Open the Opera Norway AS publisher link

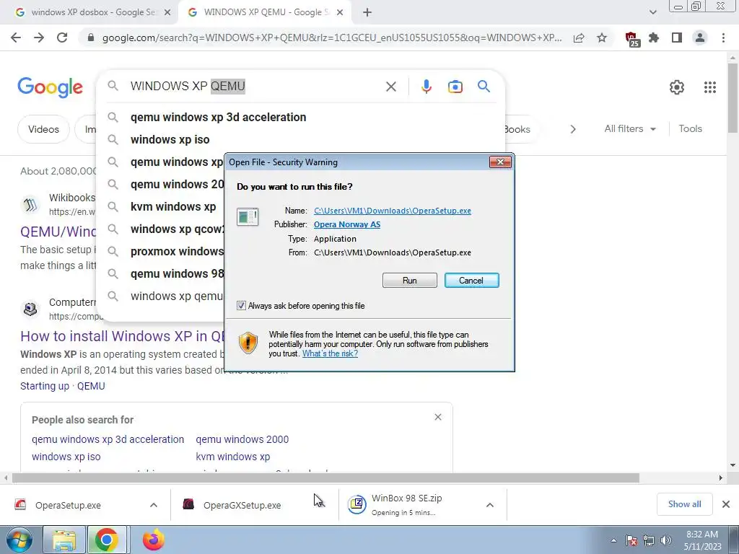pyautogui.click(x=347, y=224)
